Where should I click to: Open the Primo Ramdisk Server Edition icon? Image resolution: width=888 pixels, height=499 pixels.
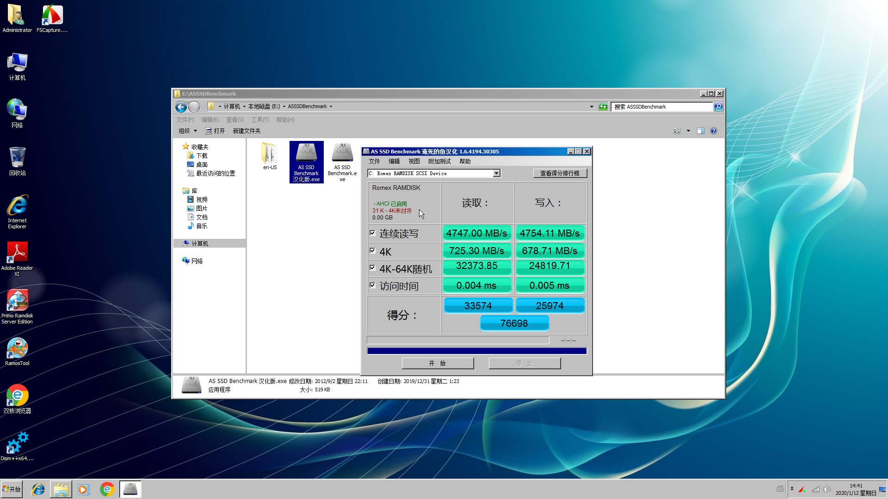pyautogui.click(x=17, y=307)
